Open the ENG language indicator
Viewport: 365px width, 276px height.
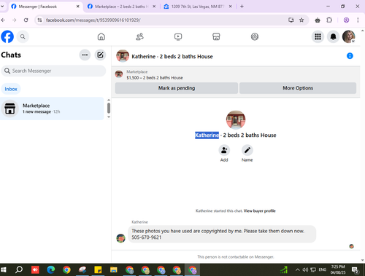(323, 269)
